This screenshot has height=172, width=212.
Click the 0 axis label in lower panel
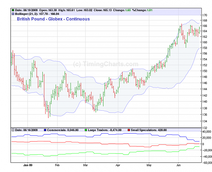[x=203, y=144]
